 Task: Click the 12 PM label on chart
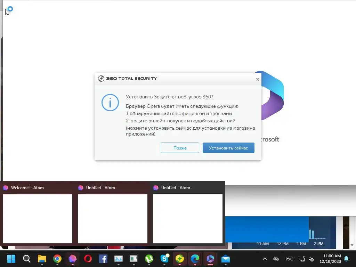283,244
